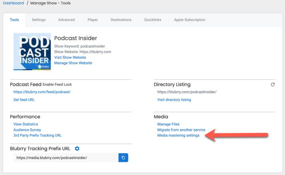Image resolution: width=285 pixels, height=175 pixels.
Task: Open the Audience Survey link
Action: pyautogui.click(x=27, y=130)
